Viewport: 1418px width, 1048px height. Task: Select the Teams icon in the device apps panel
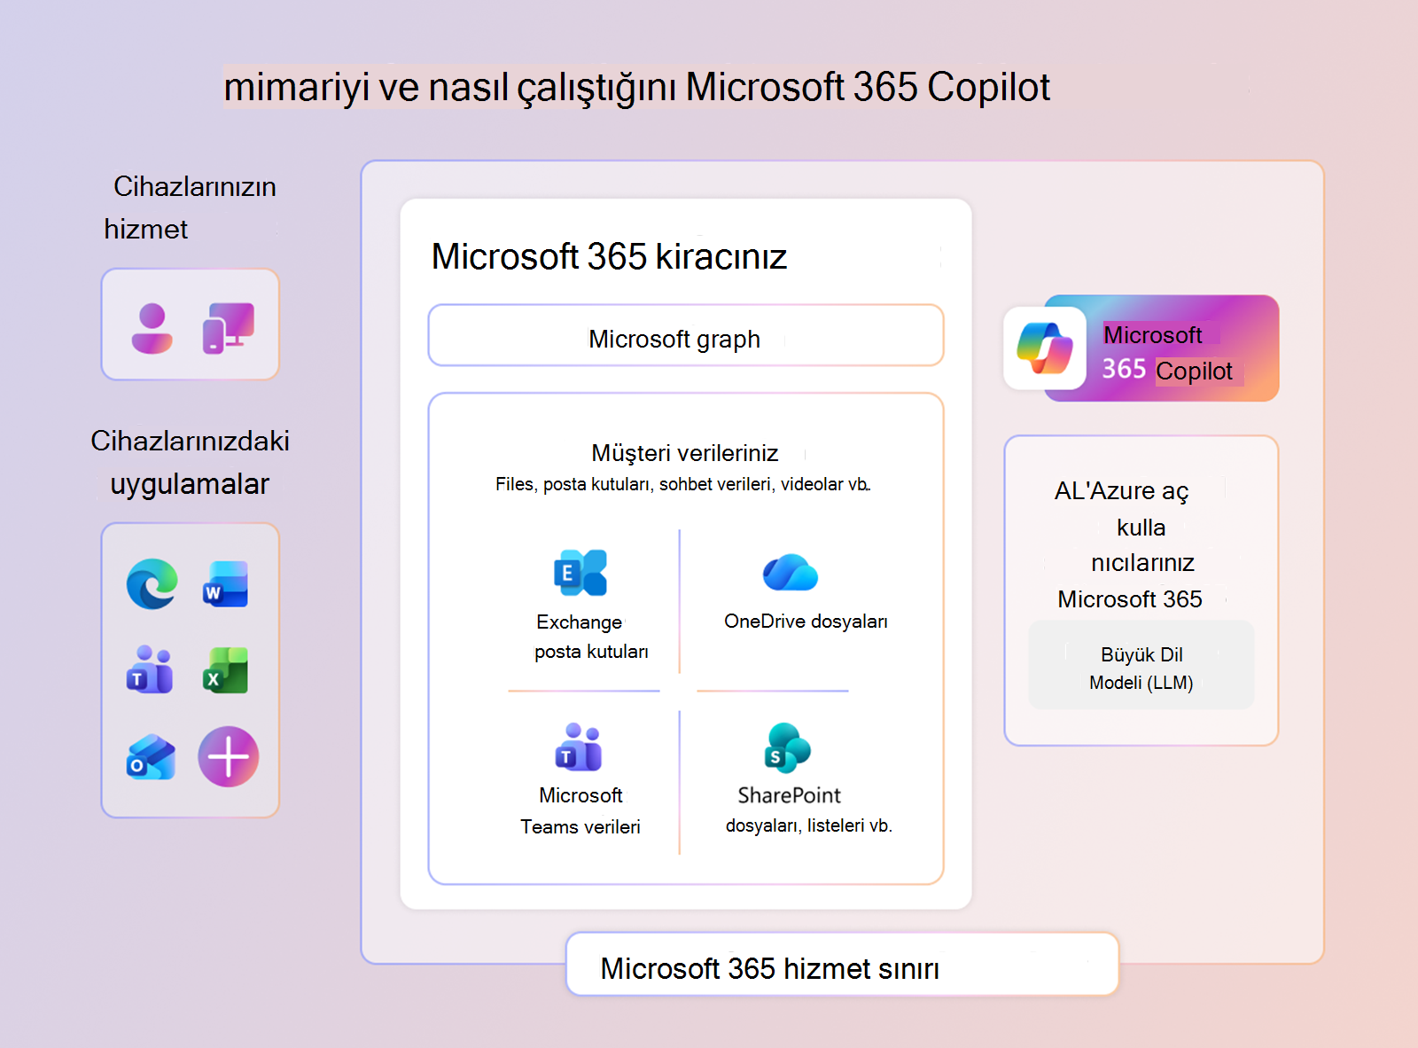[x=150, y=669]
